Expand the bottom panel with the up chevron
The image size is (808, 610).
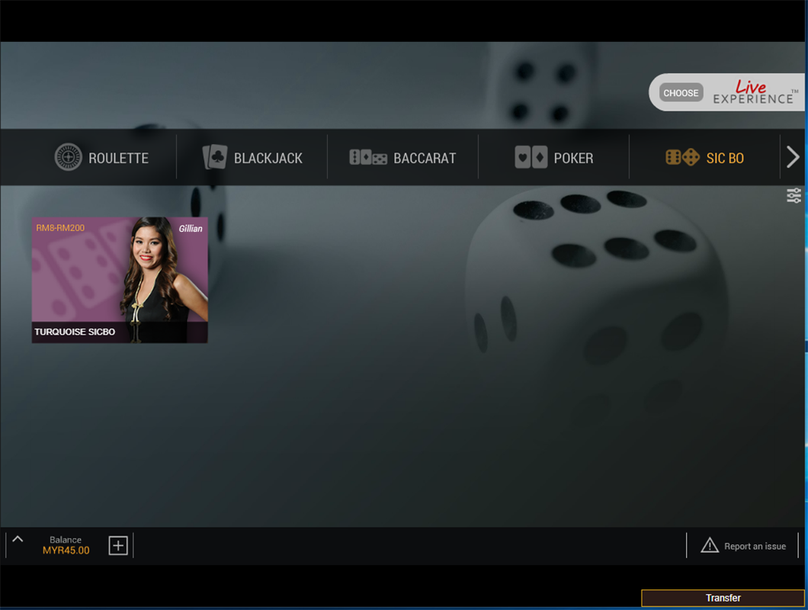click(18, 540)
